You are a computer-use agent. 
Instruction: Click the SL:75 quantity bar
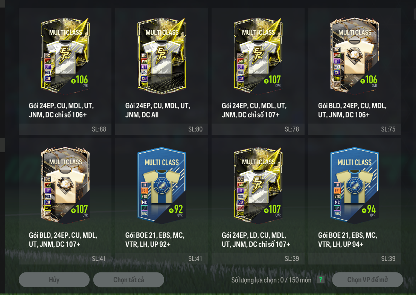(355, 129)
